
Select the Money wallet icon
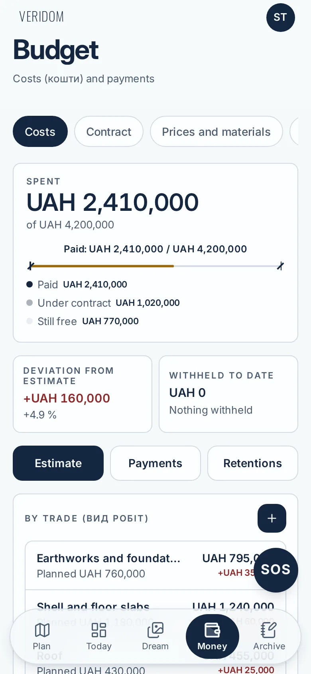point(213,630)
